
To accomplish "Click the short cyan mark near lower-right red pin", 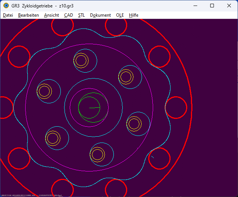I will [152, 157].
